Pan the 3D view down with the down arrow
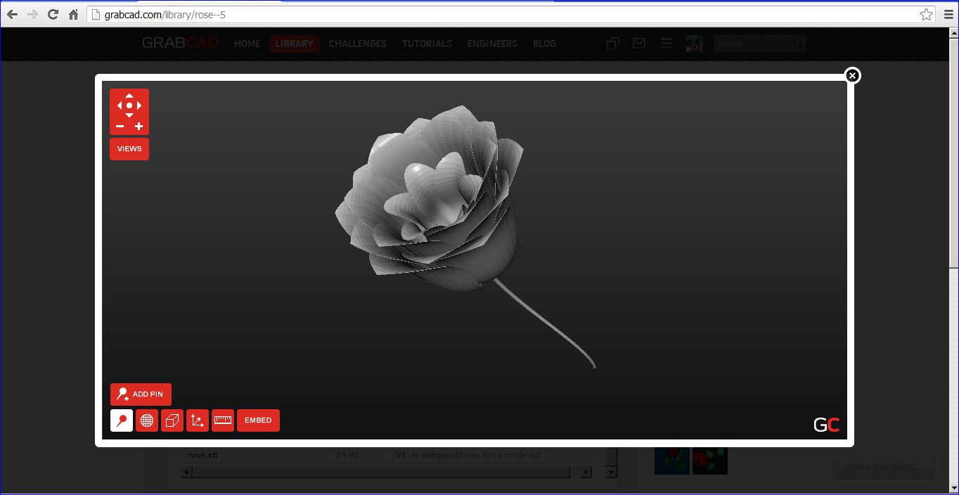This screenshot has height=495, width=959. pyautogui.click(x=129, y=115)
